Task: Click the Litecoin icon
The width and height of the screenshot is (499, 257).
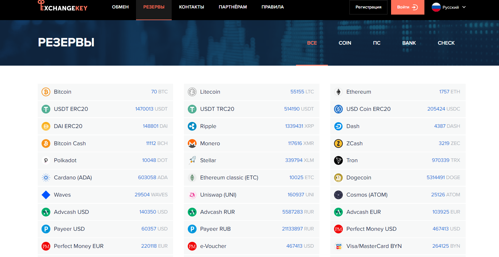Action: (192, 92)
